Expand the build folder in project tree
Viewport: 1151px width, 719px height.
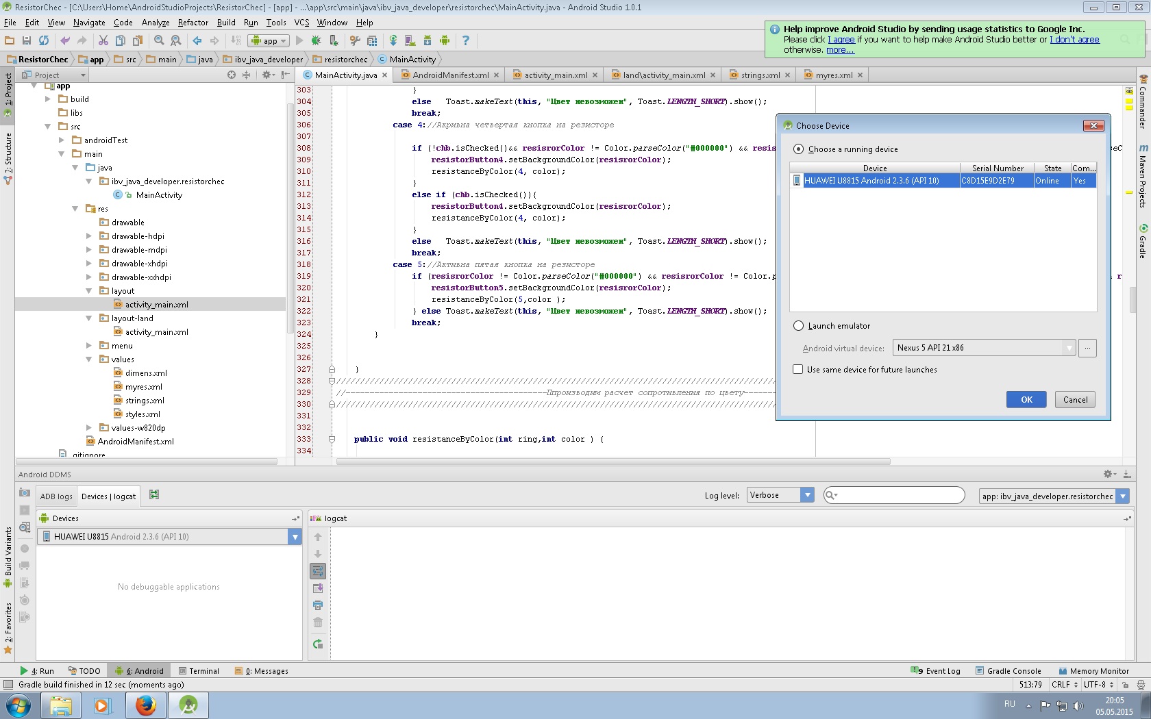coord(48,99)
